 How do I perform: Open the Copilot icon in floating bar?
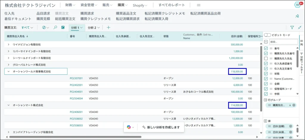(x=129, y=127)
